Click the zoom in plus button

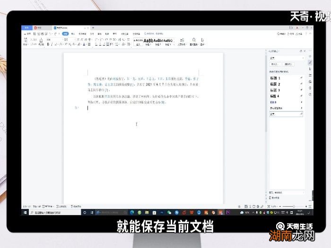pyautogui.click(x=306, y=206)
